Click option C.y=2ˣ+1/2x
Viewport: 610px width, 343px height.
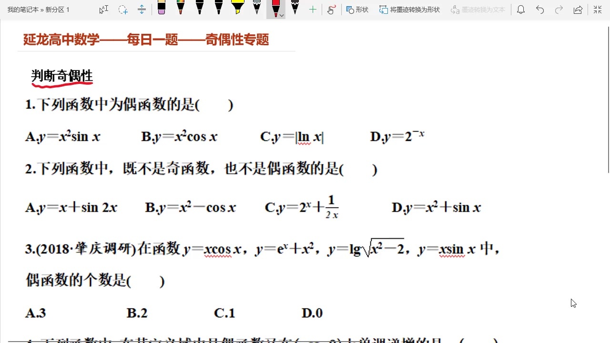coord(302,207)
